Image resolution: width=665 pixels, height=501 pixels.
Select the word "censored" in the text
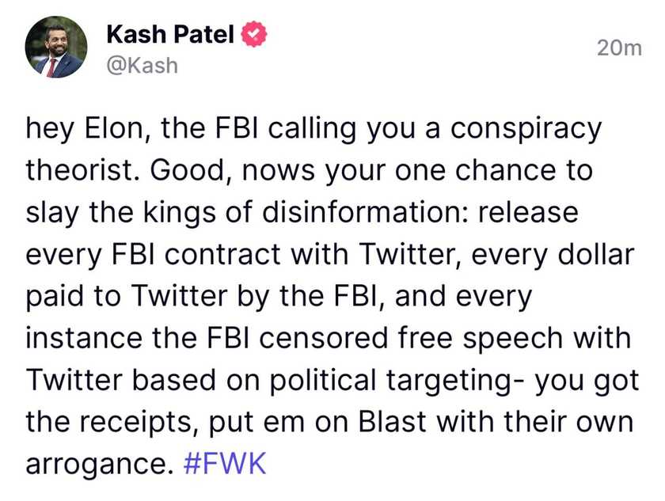pyautogui.click(x=324, y=338)
